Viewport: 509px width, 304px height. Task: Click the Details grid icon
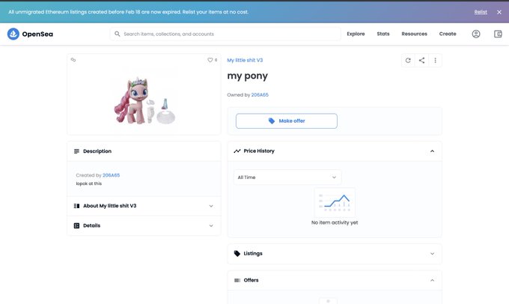(x=76, y=225)
